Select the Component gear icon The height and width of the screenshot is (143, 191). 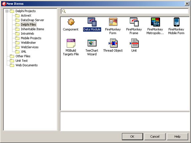tap(71, 22)
